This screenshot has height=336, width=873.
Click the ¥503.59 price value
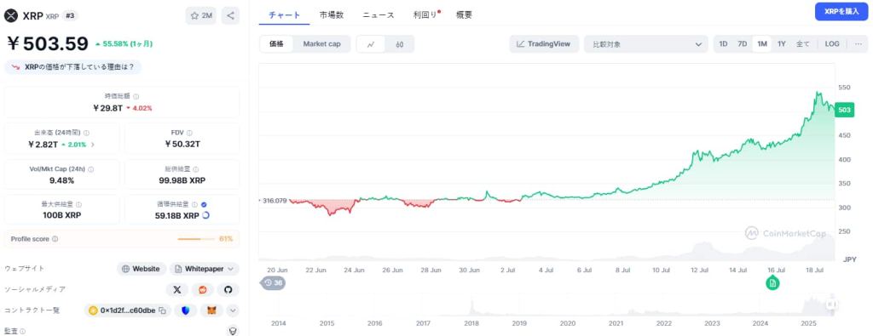tap(48, 43)
